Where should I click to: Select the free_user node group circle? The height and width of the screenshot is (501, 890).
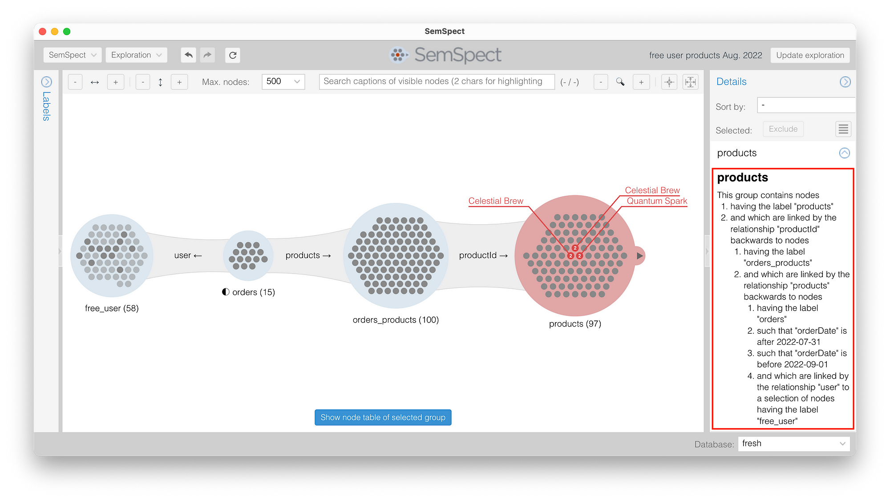[112, 256]
